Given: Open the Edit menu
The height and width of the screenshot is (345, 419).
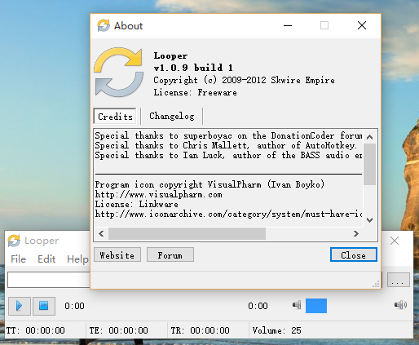Looking at the screenshot, I should coord(46,259).
